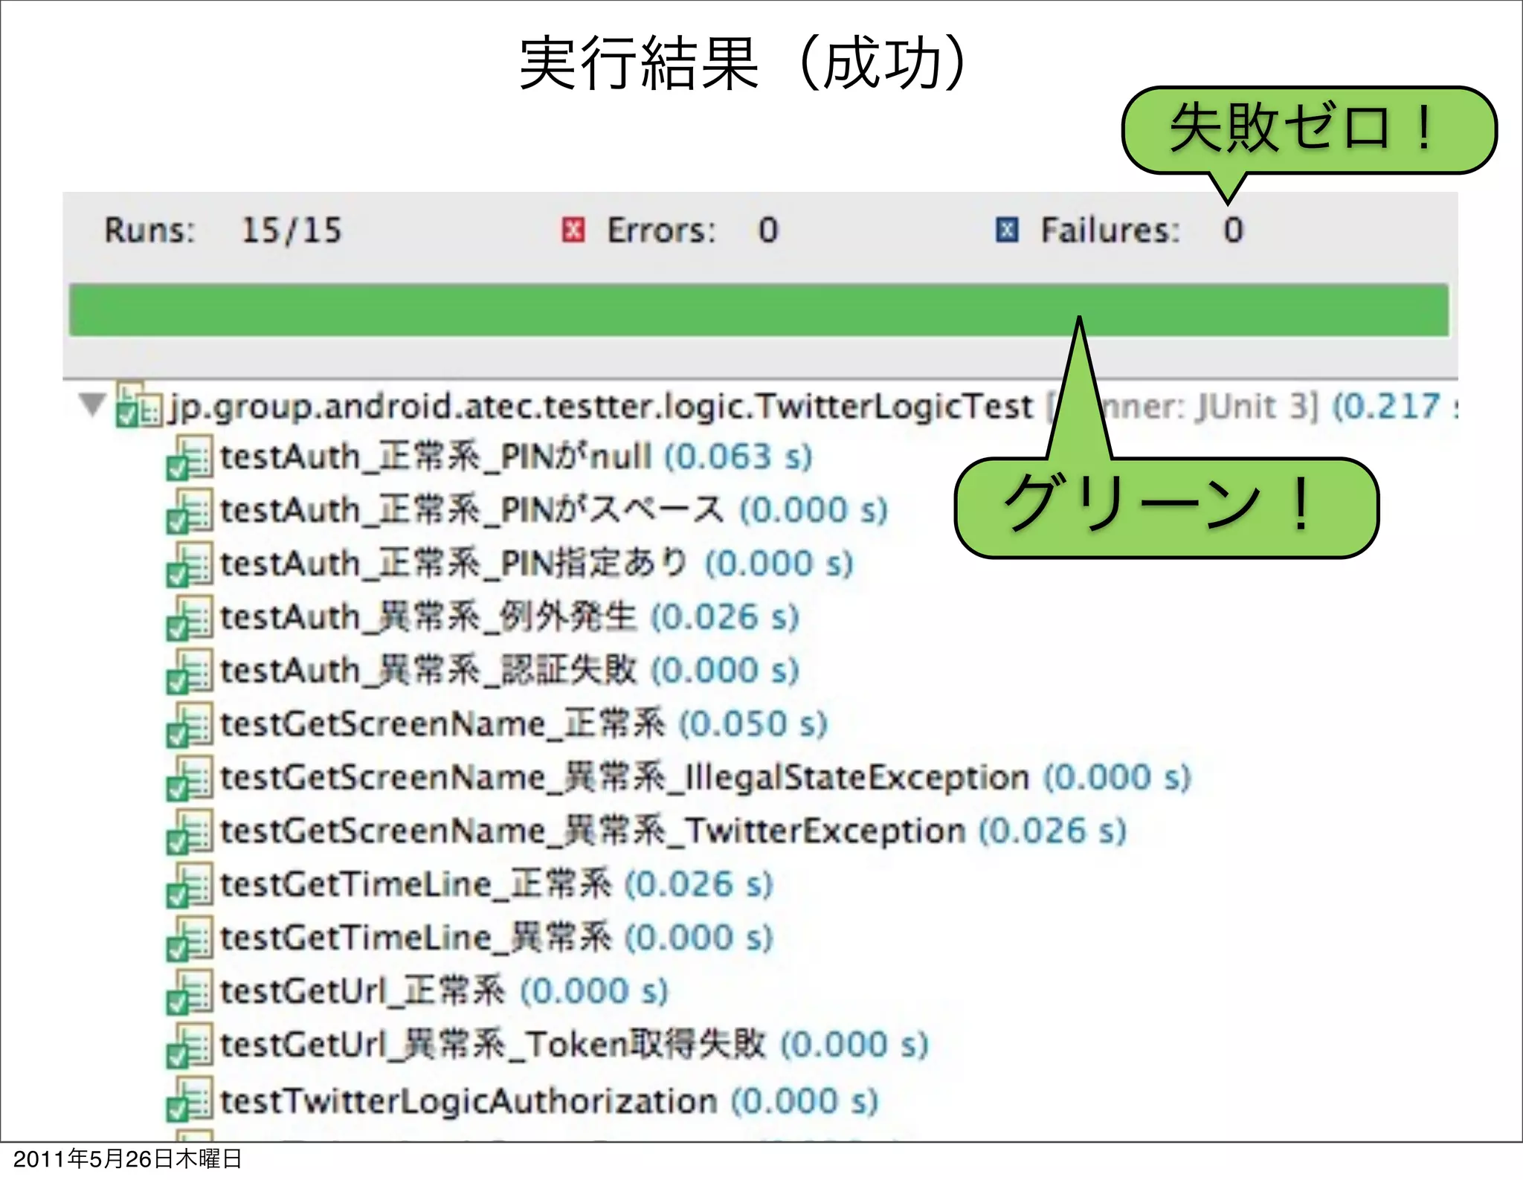
Task: Click the test icon beside testAuth_正常系_PINがnull
Action: [190, 458]
